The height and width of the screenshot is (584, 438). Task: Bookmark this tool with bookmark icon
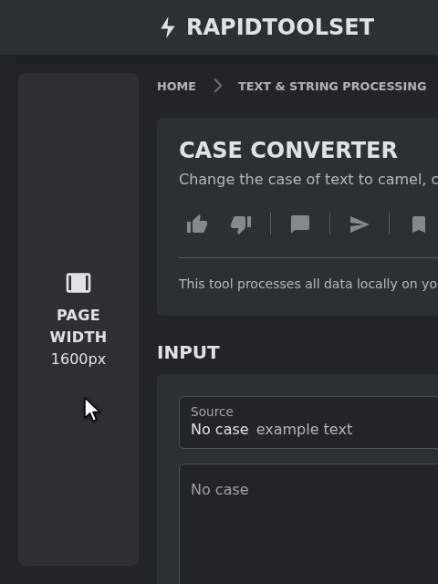click(419, 224)
